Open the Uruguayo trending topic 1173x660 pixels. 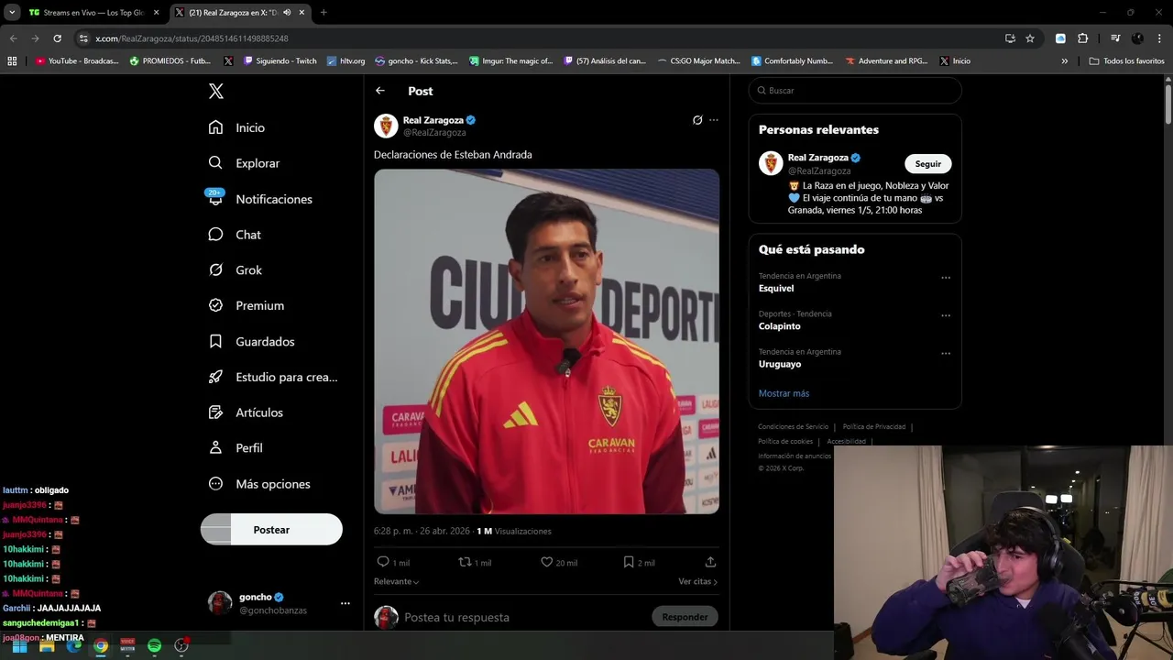coord(780,364)
